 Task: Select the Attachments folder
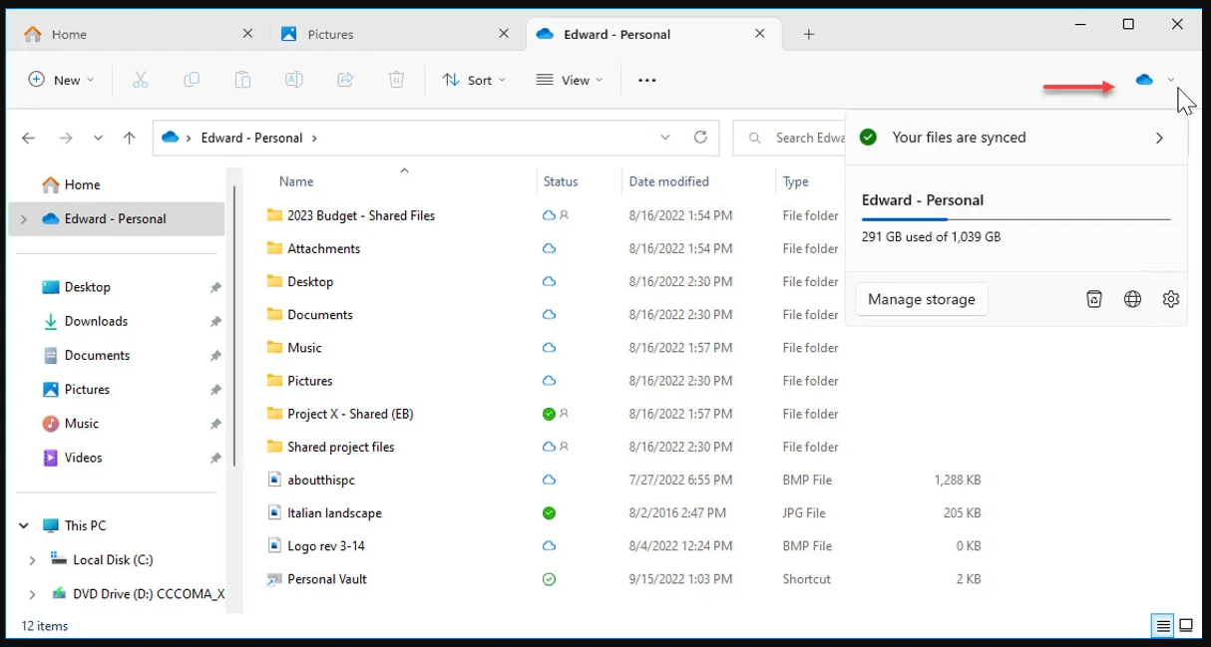coord(323,248)
